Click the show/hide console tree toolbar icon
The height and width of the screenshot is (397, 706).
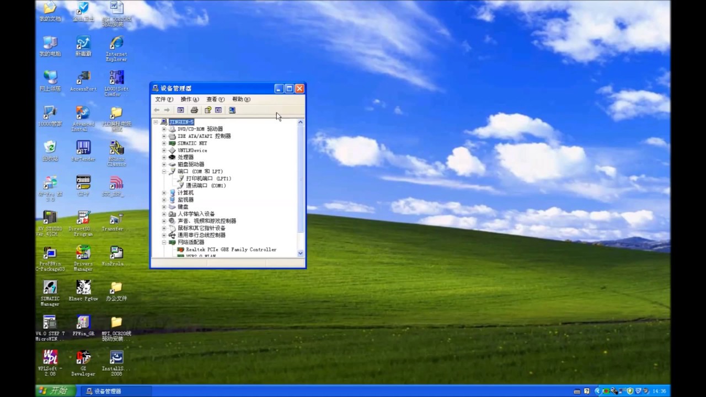tap(180, 110)
